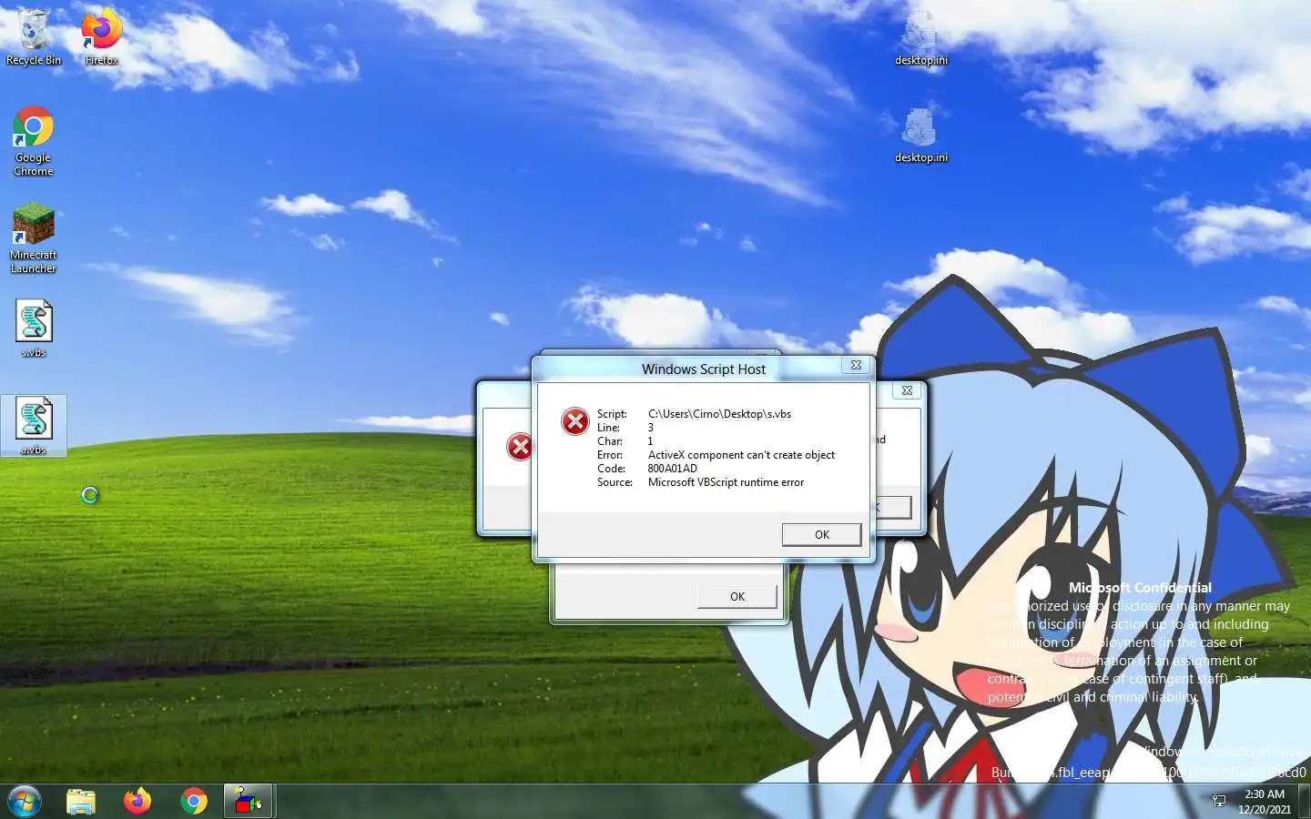Click OK in the dialog behind at the bottom

pos(737,597)
